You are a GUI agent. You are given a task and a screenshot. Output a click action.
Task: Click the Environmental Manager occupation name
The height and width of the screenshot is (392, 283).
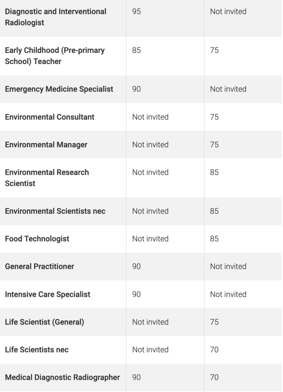[x=46, y=144]
